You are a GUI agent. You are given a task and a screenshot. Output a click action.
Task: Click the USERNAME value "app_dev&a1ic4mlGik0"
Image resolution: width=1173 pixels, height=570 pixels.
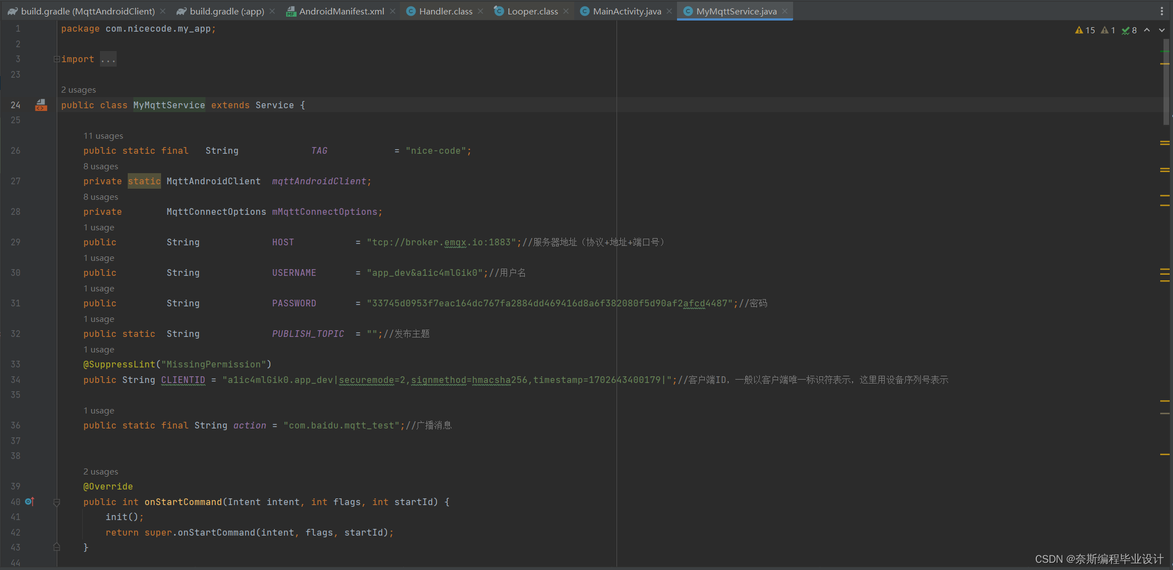425,273
